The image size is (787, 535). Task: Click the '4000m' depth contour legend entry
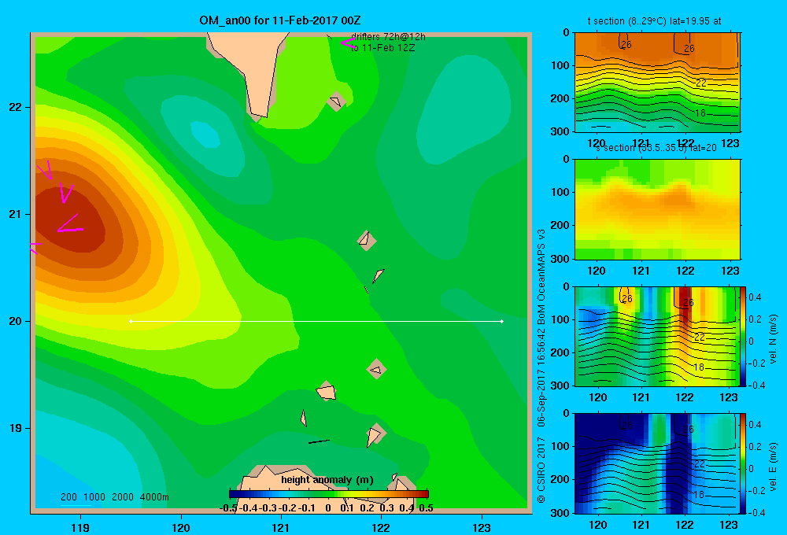pyautogui.click(x=154, y=497)
